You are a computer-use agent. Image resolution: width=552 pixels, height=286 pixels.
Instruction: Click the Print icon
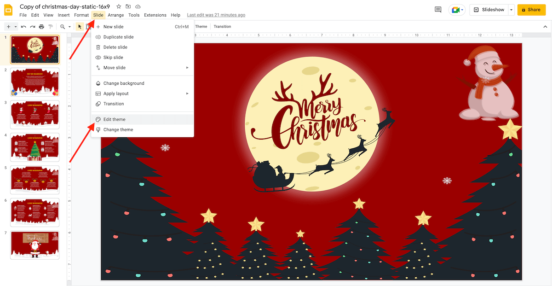42,27
